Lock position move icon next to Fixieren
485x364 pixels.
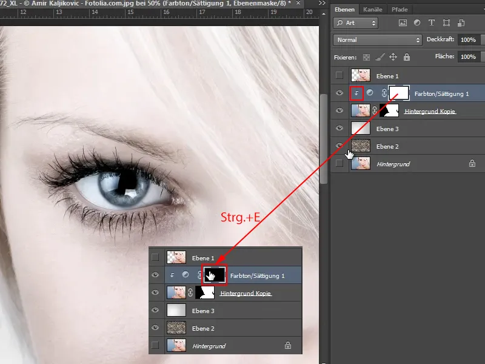pos(393,57)
